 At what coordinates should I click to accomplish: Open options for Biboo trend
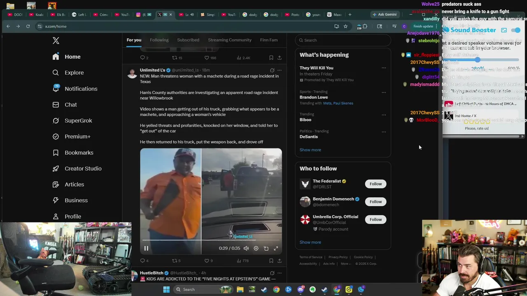384,114
